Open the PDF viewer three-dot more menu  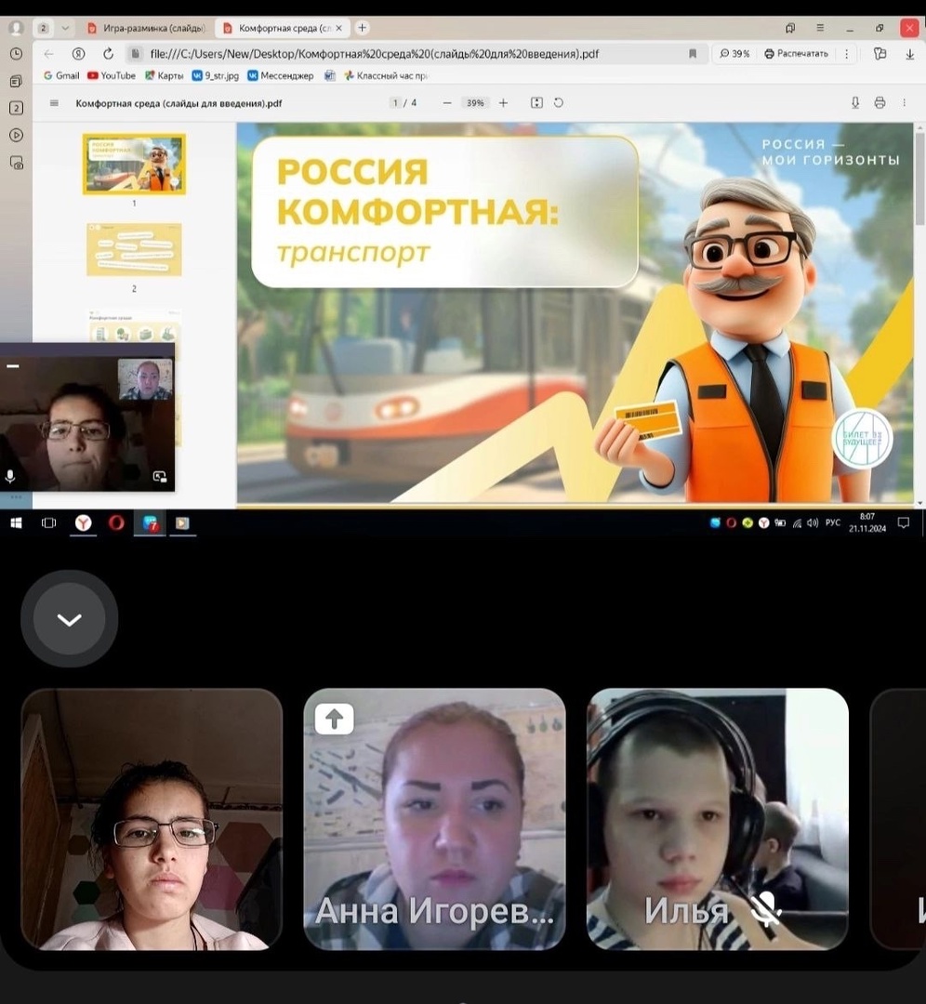[x=905, y=103]
